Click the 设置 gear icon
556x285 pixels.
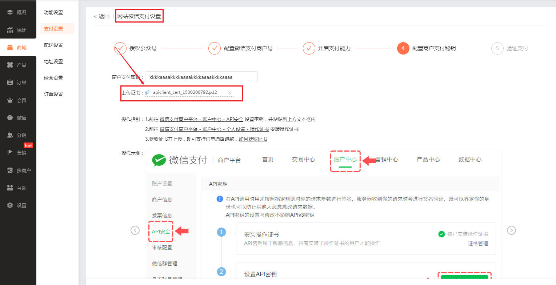[x=10, y=205]
